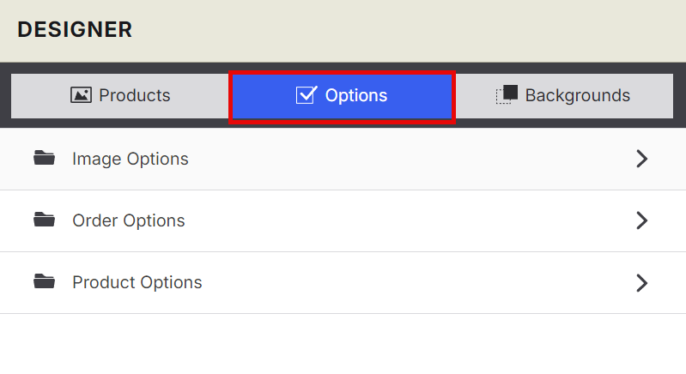The width and height of the screenshot is (686, 374).
Task: Click the DESIGNER heading text
Action: 75,30
